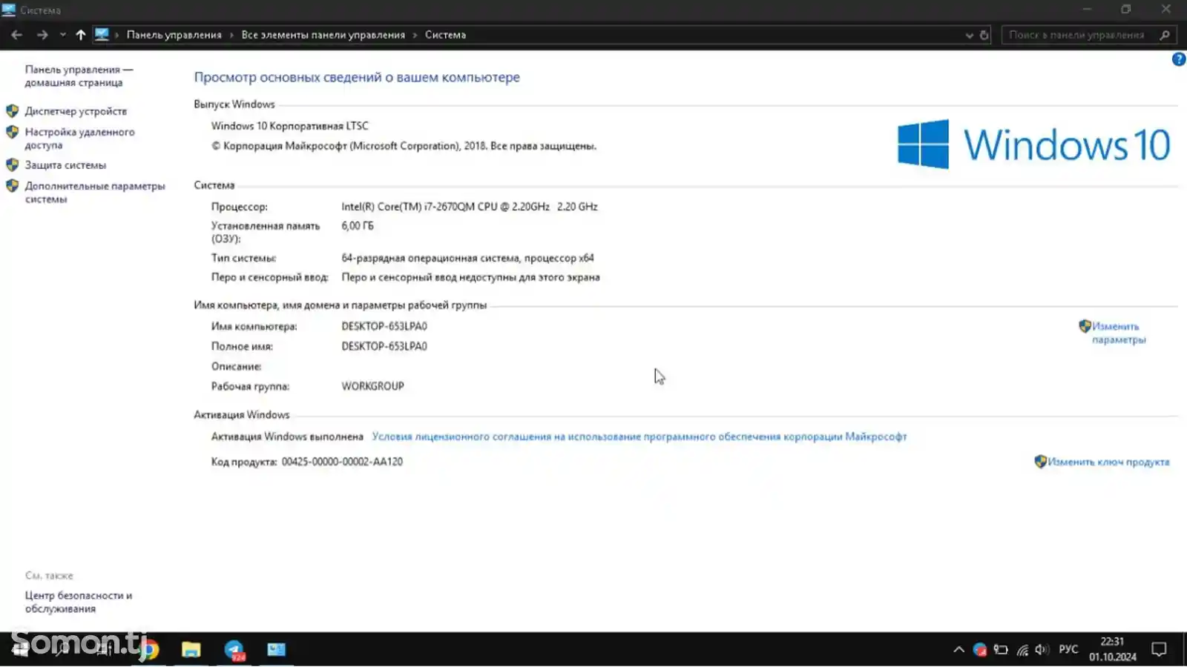The height and width of the screenshot is (667, 1187).
Task: Select computer name DESKTOP-653LPA0 in Имя компьютера row
Action: [384, 326]
